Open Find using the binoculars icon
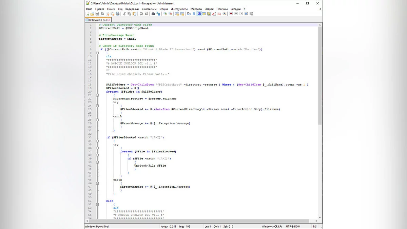407x229 pixels. click(153, 14)
